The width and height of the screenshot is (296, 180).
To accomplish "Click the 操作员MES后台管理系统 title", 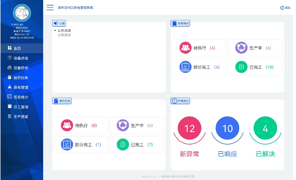I will click(x=75, y=8).
